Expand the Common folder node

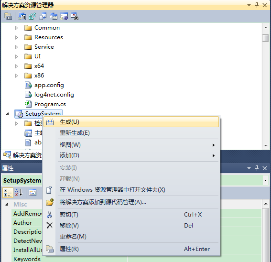16,28
